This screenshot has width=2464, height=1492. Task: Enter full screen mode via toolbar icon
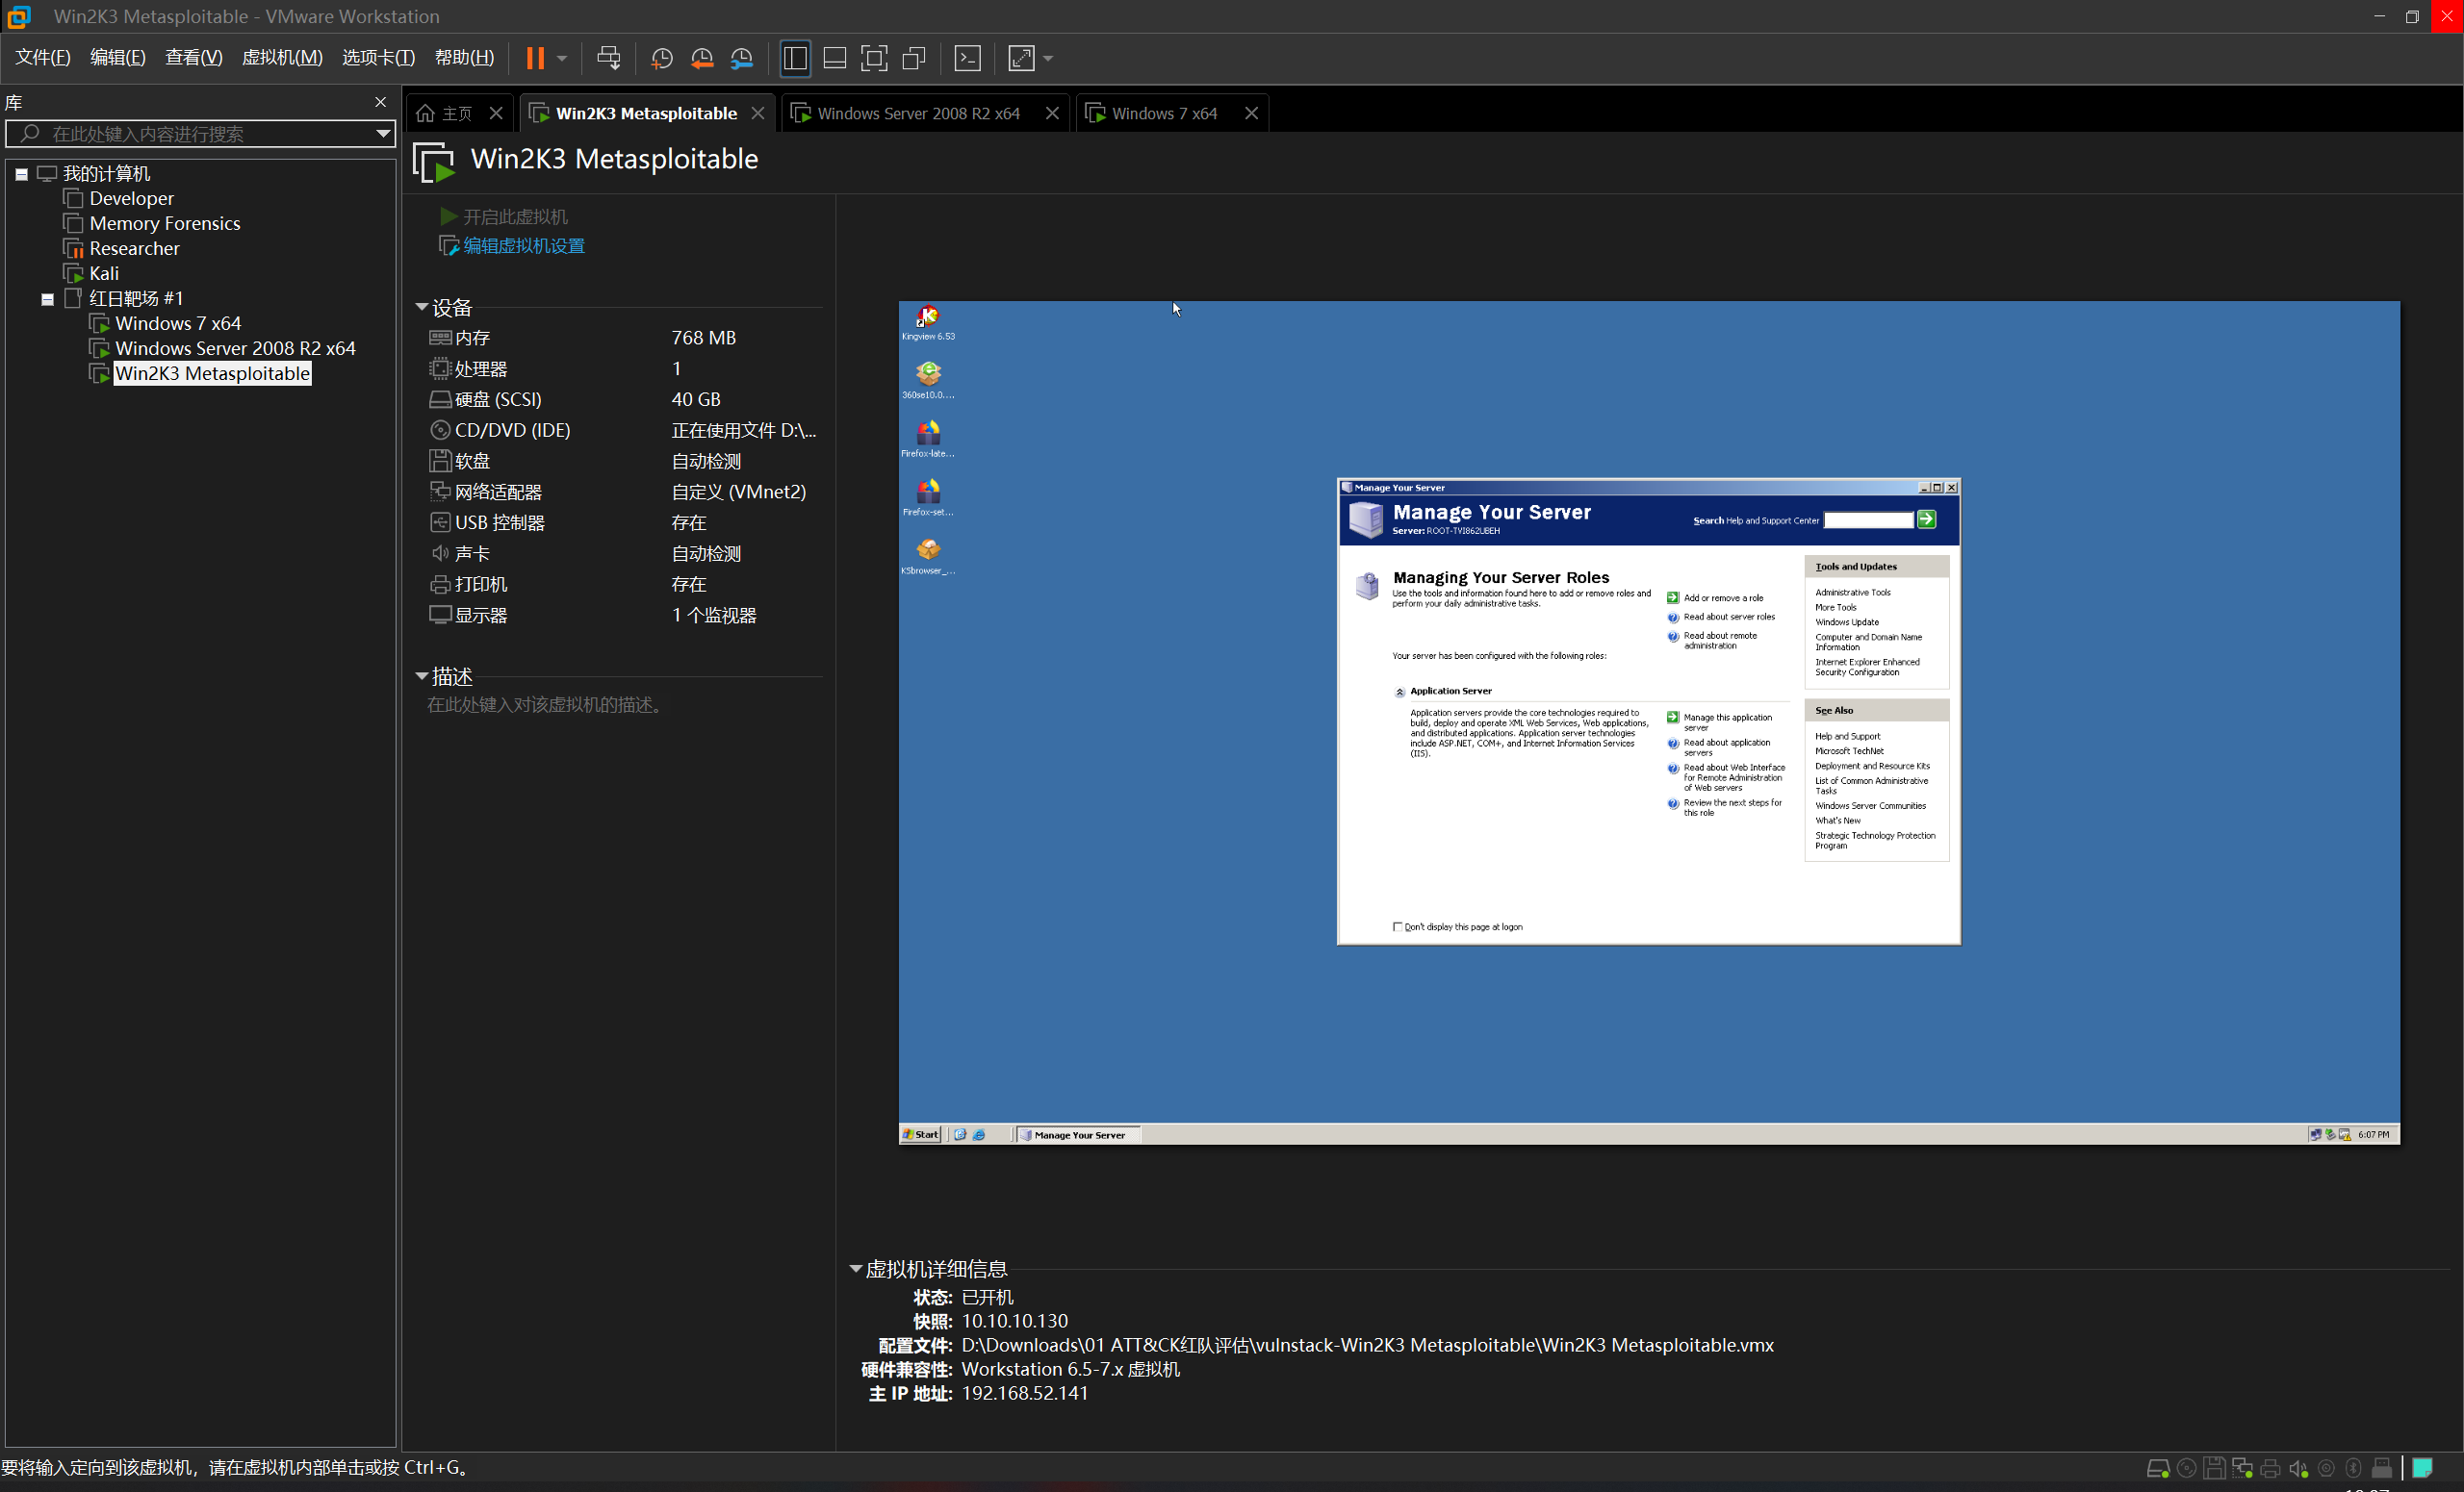[x=874, y=58]
